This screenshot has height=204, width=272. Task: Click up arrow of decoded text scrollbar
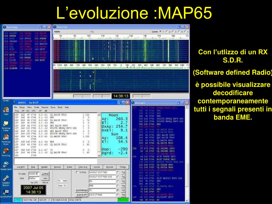pyautogui.click(x=99, y=114)
